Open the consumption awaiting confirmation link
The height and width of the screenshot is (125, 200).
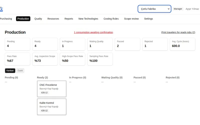pos(93,32)
